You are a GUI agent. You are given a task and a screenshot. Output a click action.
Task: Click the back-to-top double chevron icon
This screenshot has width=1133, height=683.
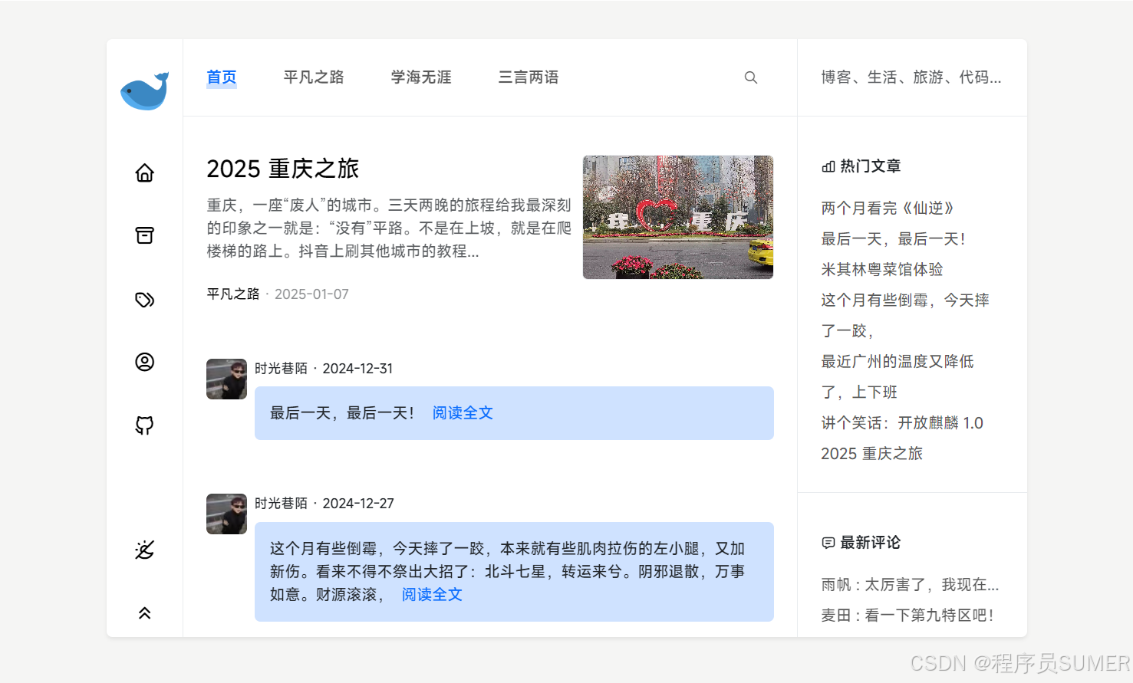click(x=144, y=613)
